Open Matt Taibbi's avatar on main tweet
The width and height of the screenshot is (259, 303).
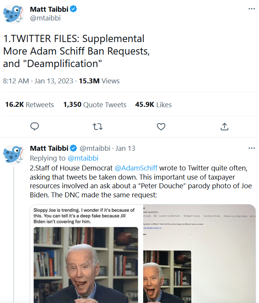14,14
